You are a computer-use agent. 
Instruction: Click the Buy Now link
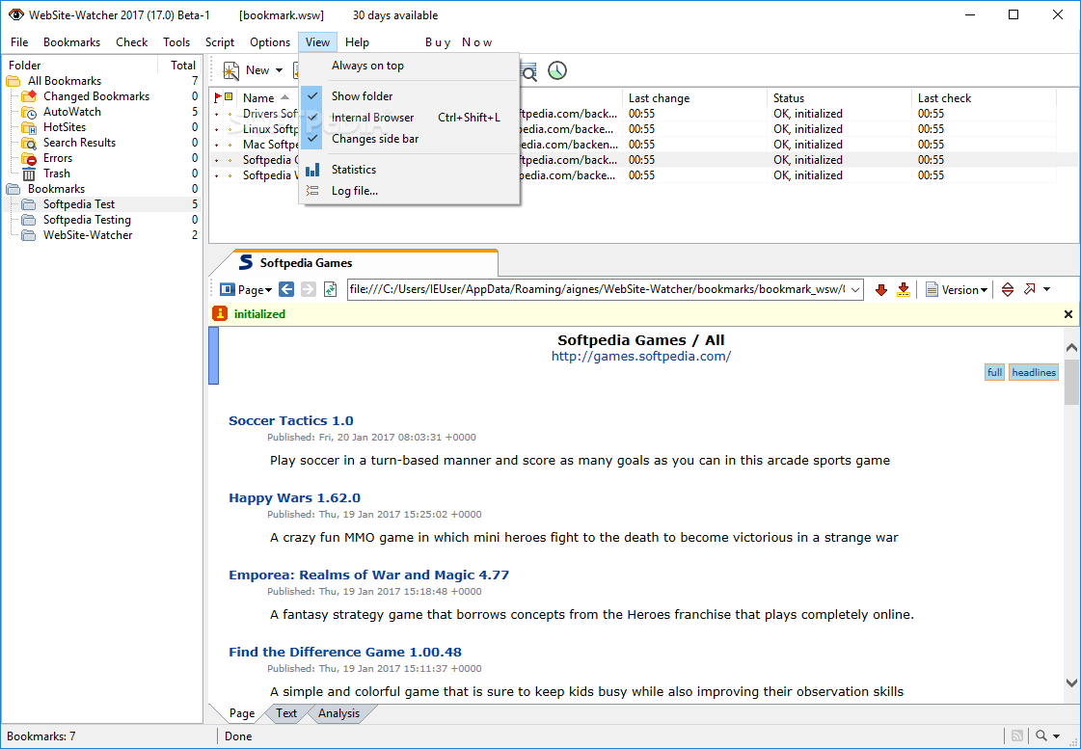pyautogui.click(x=458, y=42)
